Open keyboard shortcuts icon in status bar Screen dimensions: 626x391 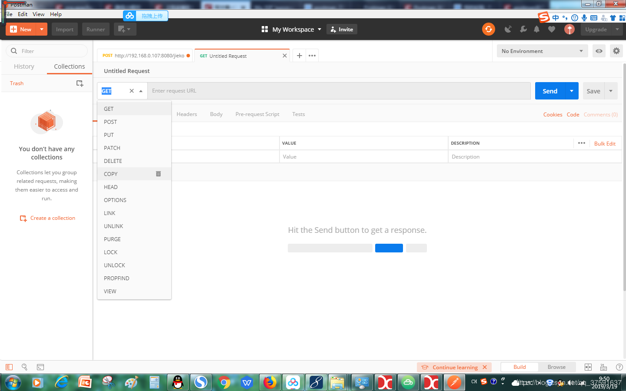(603, 367)
